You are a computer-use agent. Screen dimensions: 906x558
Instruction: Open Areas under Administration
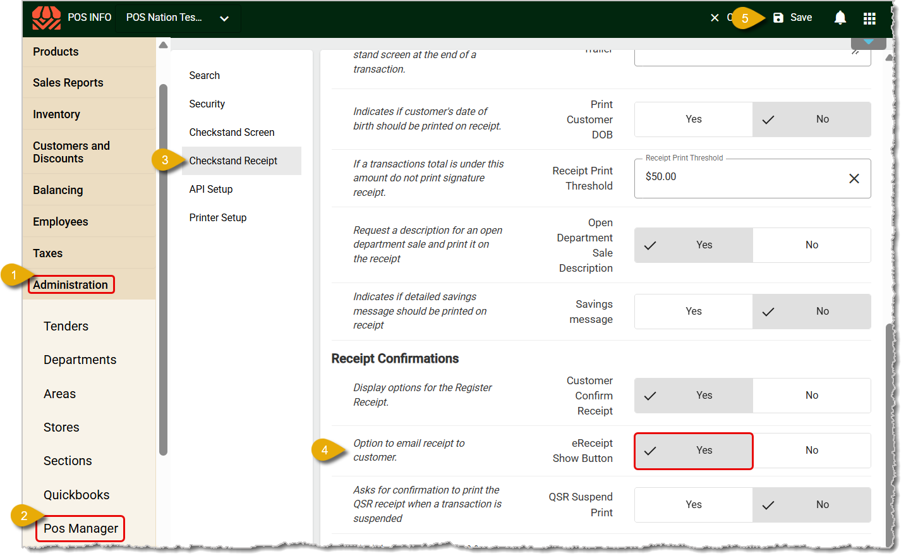tap(59, 394)
